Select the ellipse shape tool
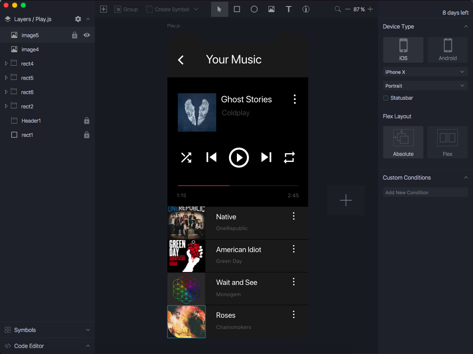 (x=254, y=9)
